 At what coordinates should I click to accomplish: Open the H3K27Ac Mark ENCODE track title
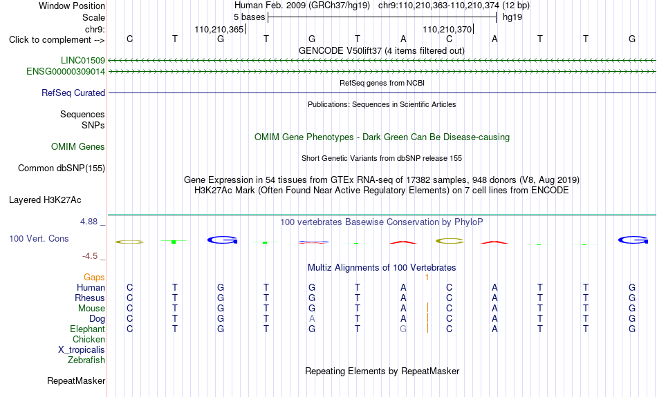coord(382,191)
